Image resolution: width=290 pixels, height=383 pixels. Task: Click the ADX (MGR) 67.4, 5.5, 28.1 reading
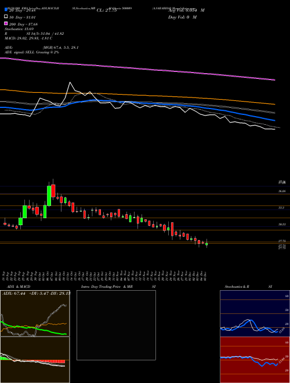coord(42,48)
